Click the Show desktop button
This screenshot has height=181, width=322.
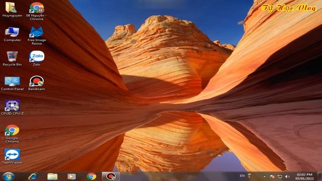319,176
